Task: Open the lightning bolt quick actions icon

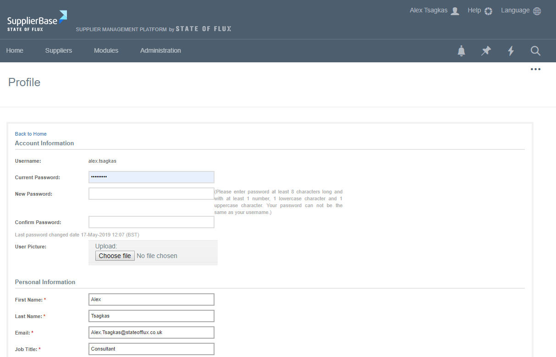Action: [511, 51]
